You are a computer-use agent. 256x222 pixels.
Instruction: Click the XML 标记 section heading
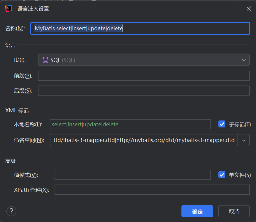pyautogui.click(x=17, y=111)
